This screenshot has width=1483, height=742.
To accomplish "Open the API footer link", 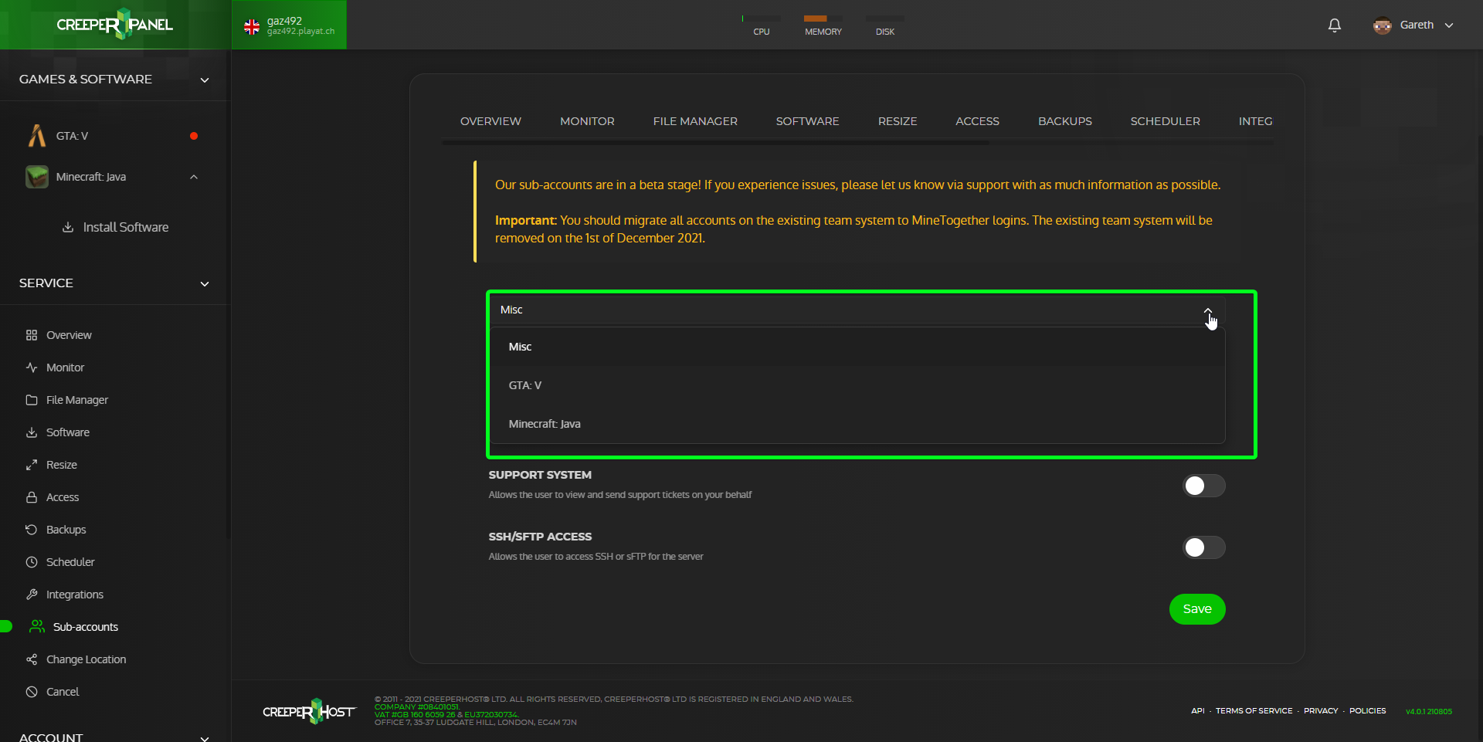I will point(1197,711).
